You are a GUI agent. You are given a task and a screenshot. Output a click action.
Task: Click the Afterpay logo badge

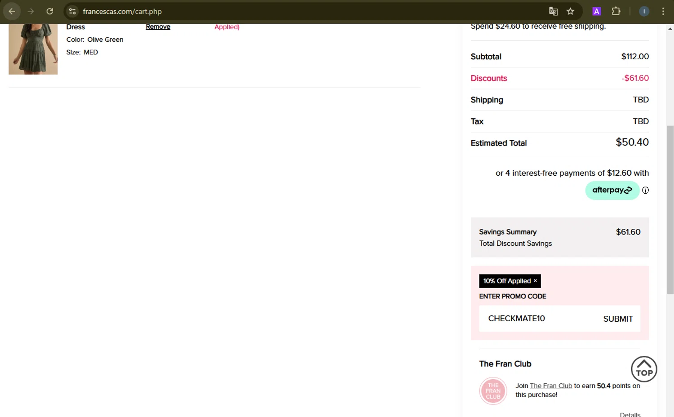point(612,190)
